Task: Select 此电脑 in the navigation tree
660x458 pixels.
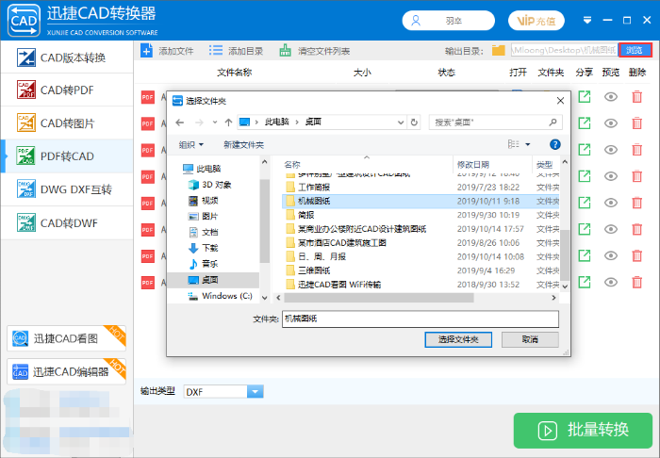Action: point(202,169)
